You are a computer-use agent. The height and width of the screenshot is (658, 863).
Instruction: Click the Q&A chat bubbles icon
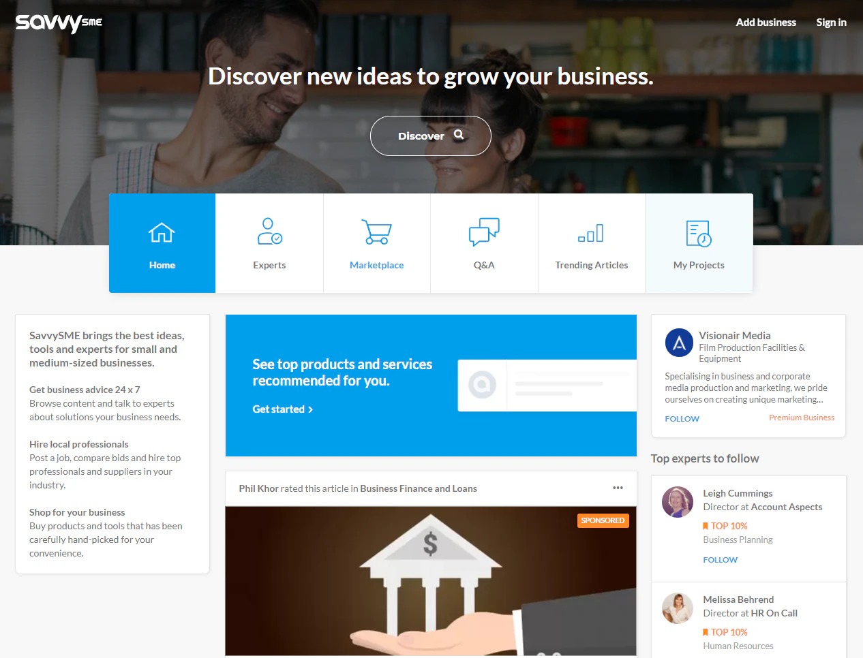pos(484,232)
